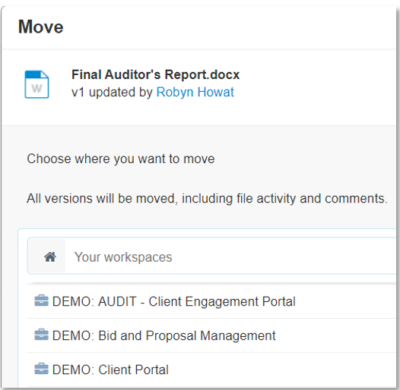400x390 pixels.
Task: Choose DEMO: Bid and Proposal Management workspace
Action: pyautogui.click(x=211, y=335)
